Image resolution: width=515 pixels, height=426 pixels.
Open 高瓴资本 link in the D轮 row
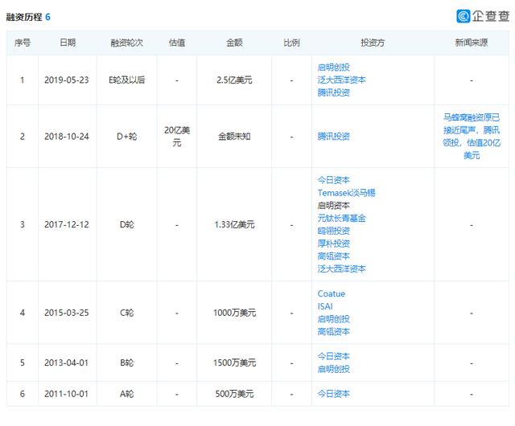[x=333, y=256]
